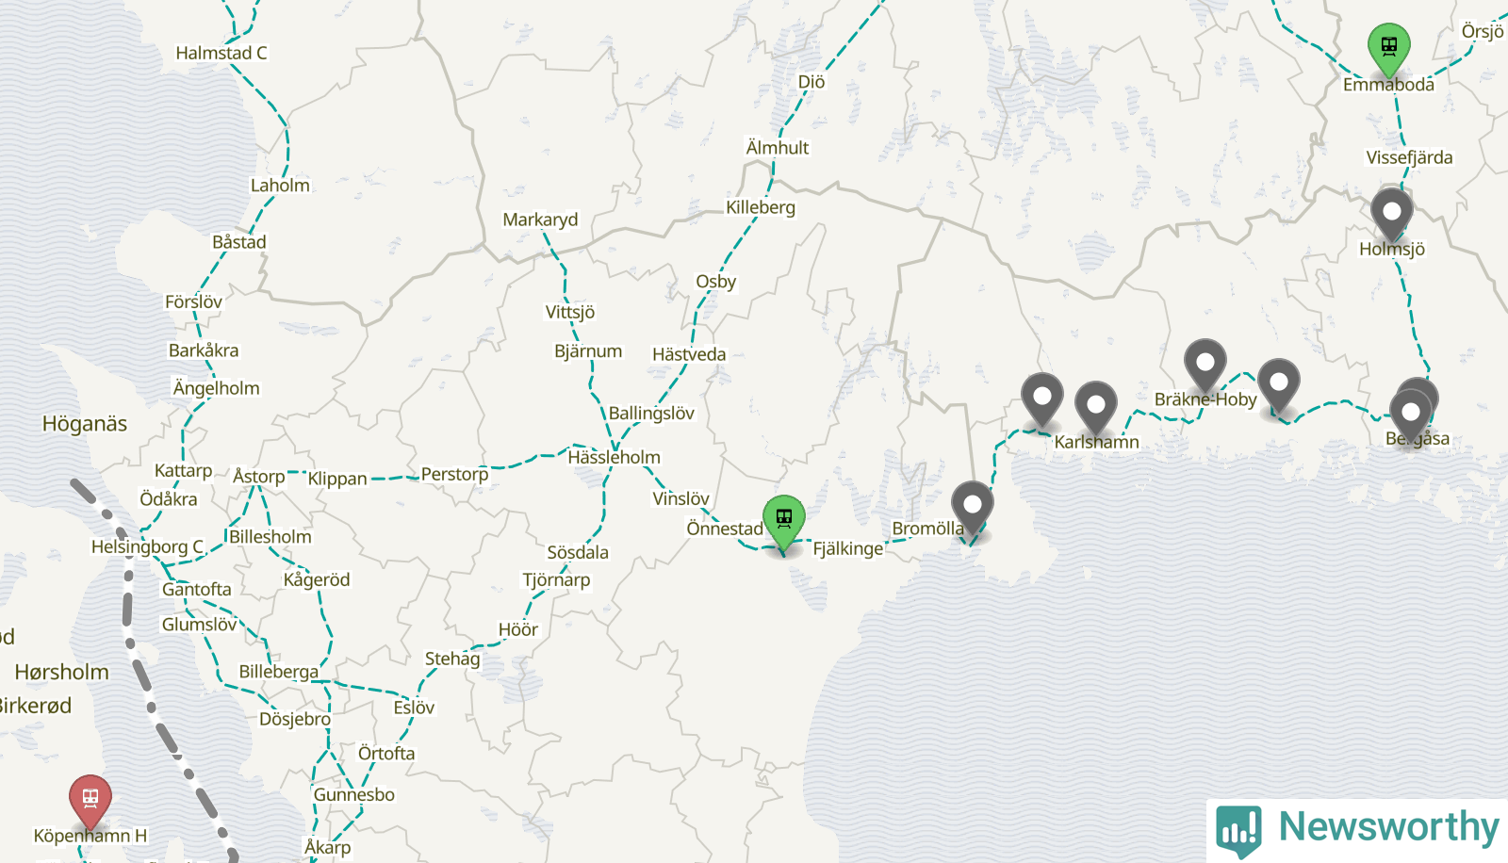The width and height of the screenshot is (1508, 863).
Task: Click the Halmstad C station label
Action: coord(221,53)
